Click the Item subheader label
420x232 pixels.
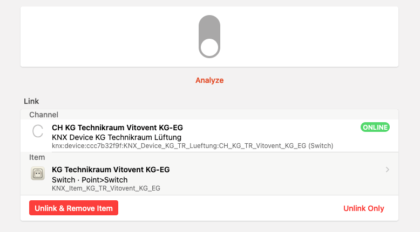point(37,157)
